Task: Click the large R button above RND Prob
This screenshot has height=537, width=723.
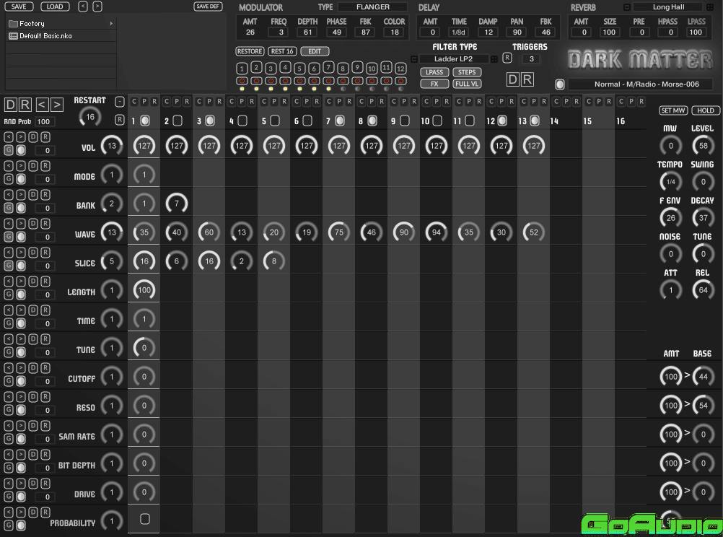Action: tap(25, 105)
